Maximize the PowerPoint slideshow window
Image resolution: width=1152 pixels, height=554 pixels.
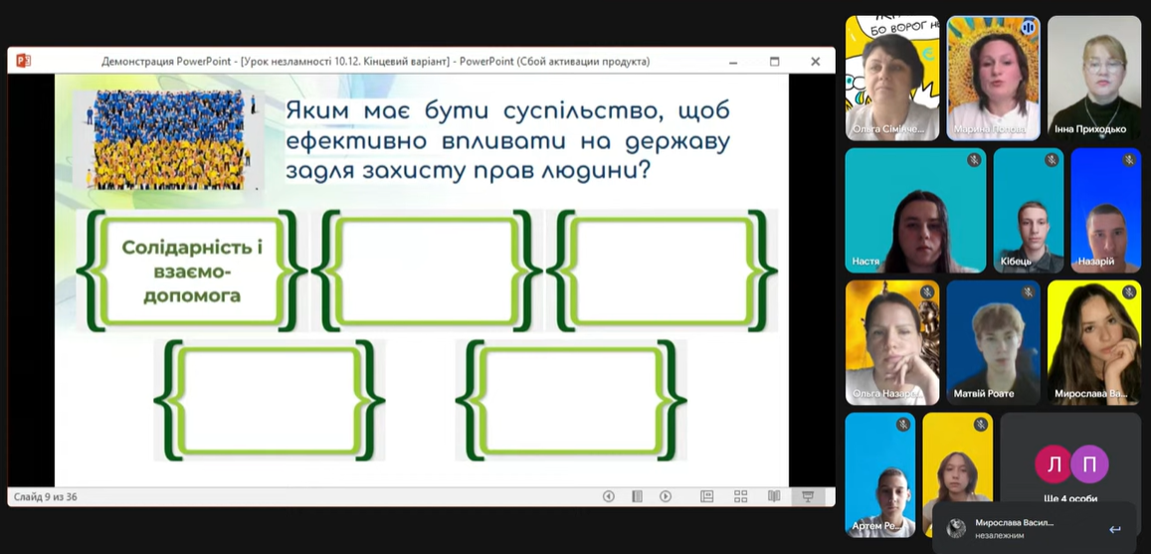tap(775, 61)
